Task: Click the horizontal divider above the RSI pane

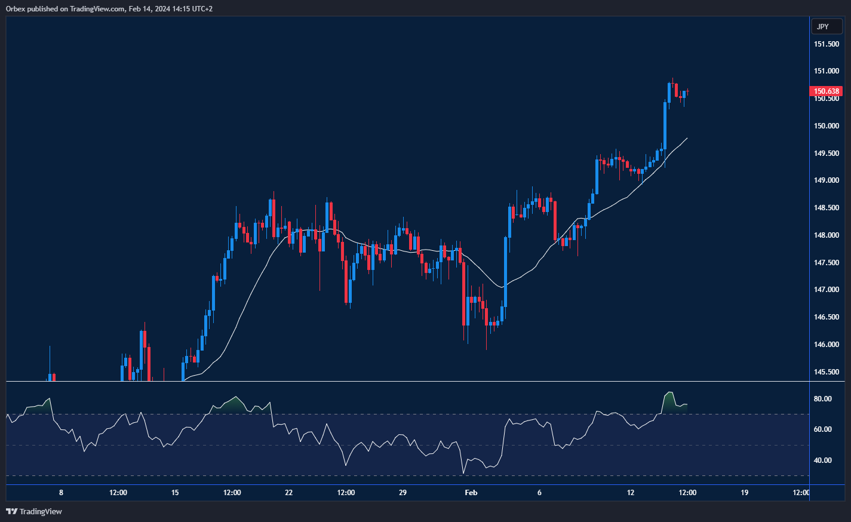Action: tap(418, 381)
